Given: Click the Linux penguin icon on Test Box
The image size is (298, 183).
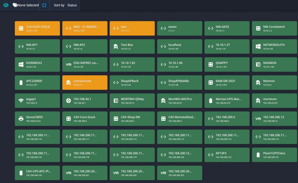Looking at the screenshot, I should pyautogui.click(x=116, y=47).
